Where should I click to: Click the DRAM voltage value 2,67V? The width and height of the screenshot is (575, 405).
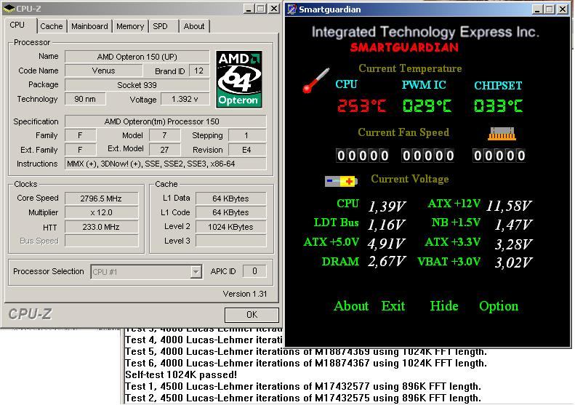387,261
